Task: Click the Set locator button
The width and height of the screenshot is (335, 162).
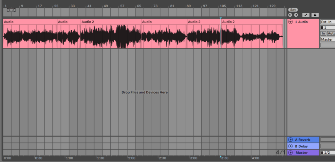Action: pos(293,10)
